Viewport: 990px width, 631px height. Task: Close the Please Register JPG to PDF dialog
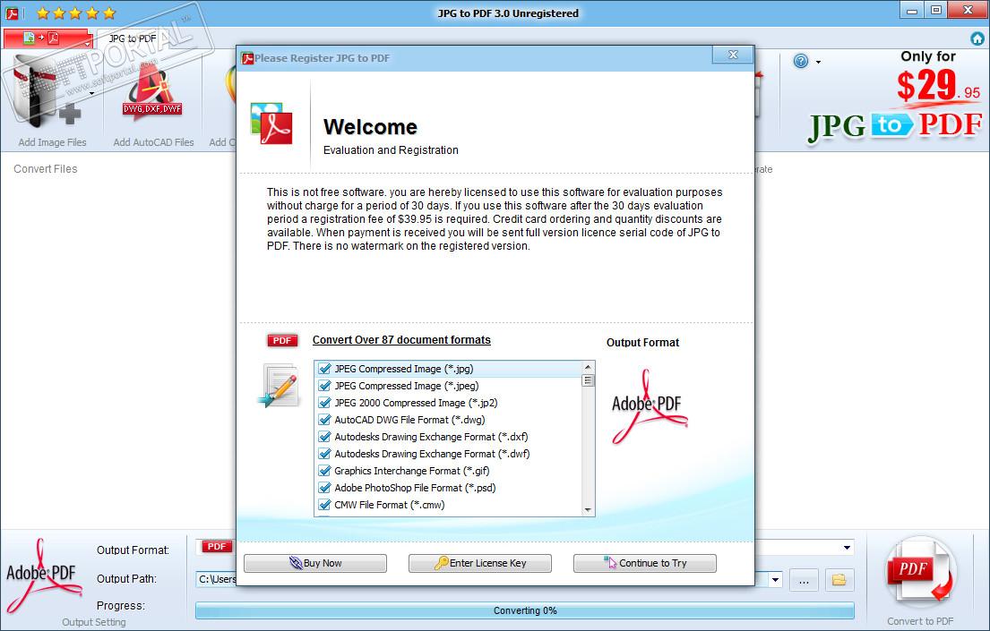coord(733,55)
